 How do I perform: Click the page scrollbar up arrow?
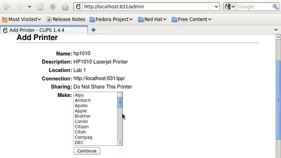point(278,37)
